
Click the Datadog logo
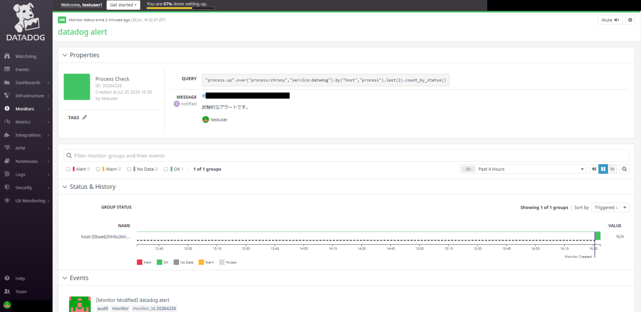[x=26, y=22]
